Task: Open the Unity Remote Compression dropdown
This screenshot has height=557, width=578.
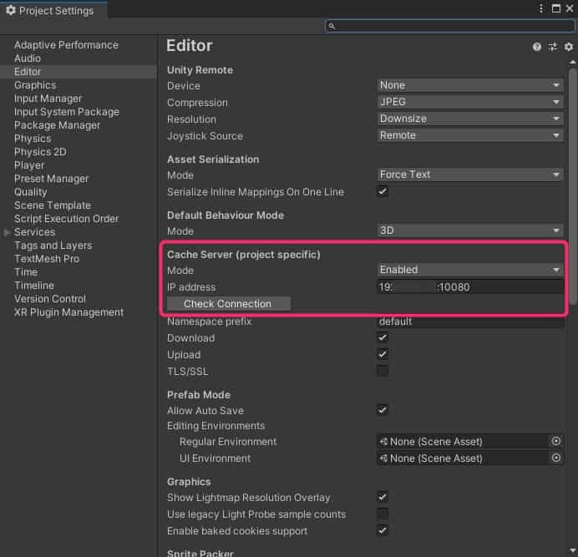Action: 470,102
